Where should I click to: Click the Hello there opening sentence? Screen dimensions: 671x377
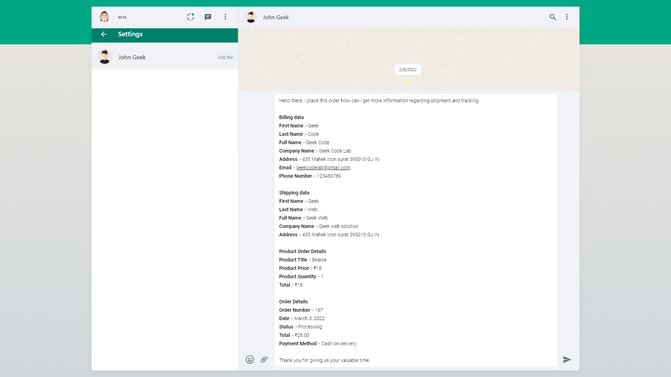pyautogui.click(x=379, y=101)
